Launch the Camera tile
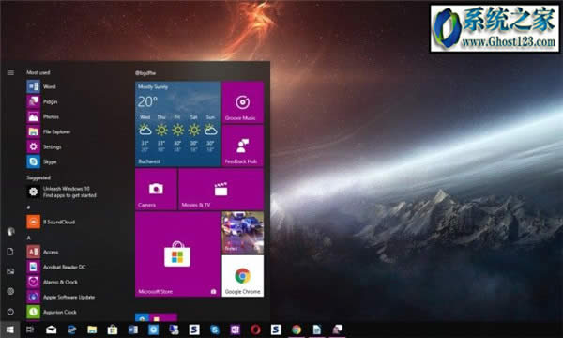 click(156, 190)
